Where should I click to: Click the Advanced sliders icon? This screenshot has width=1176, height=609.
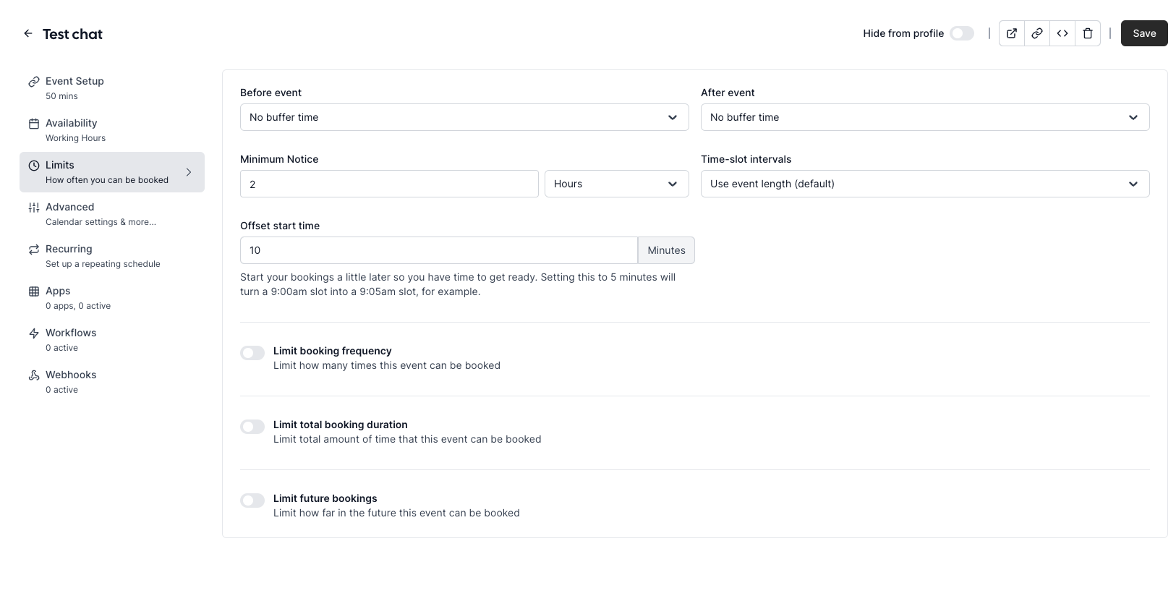point(34,208)
